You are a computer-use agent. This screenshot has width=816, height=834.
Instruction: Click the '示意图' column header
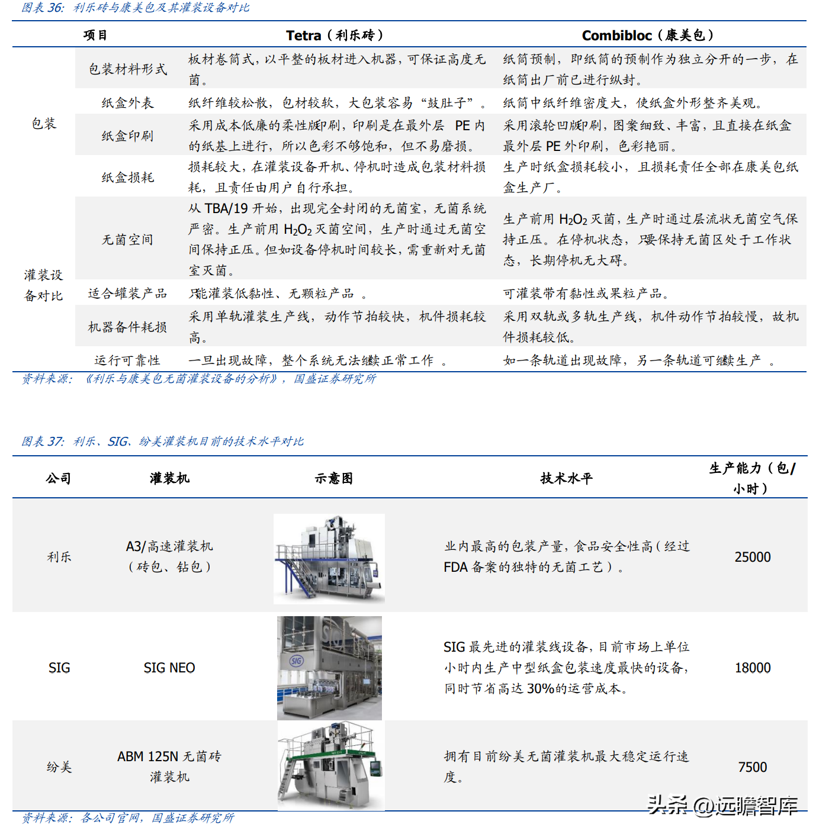point(333,478)
